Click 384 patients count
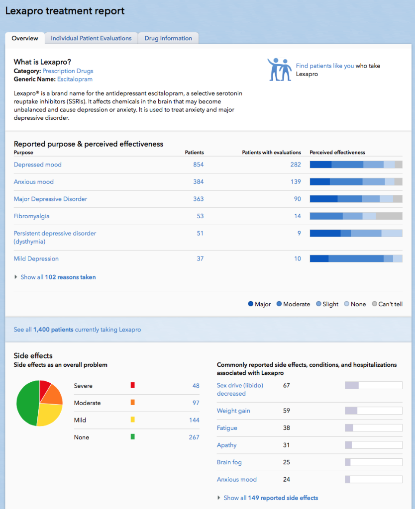Screen dimensions: 415x509 pos(198,182)
